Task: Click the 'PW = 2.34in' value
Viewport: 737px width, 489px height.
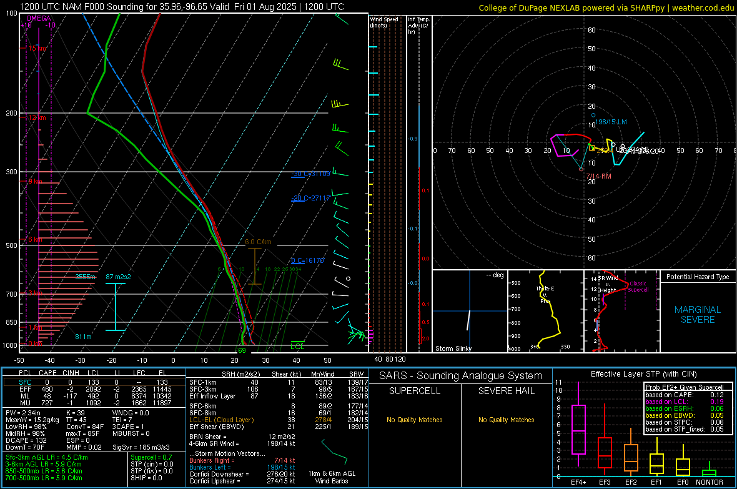Action: coord(23,413)
